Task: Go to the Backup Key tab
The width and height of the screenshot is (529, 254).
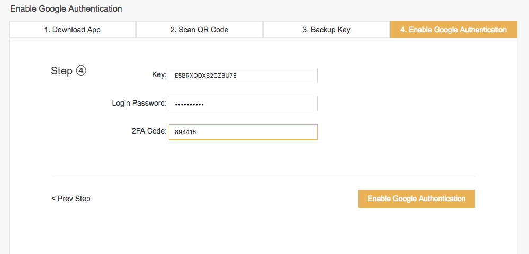Action: tap(326, 30)
